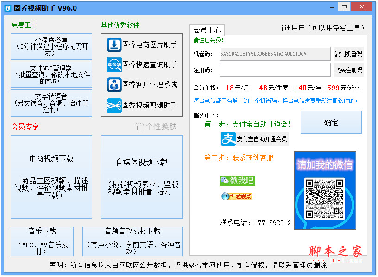Click the 声明 disclaimer text at bottom
The width and height of the screenshot is (378, 277).
(x=188, y=265)
